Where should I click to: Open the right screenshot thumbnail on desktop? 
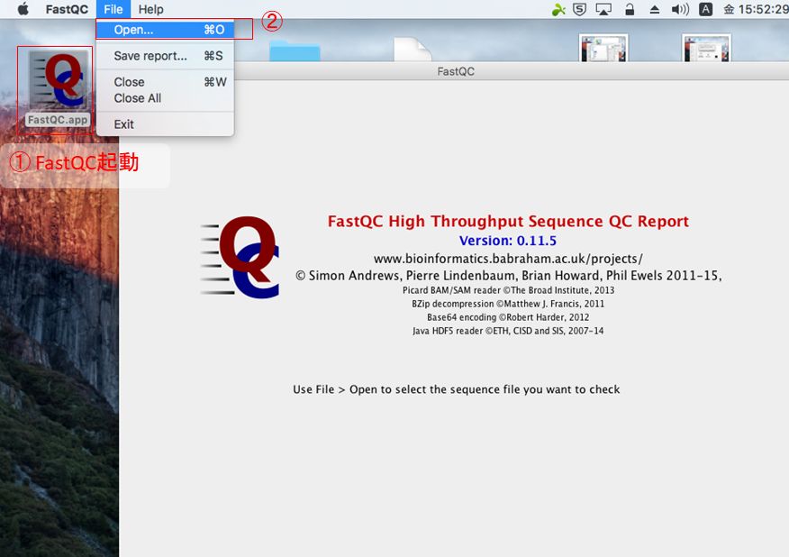[706, 48]
